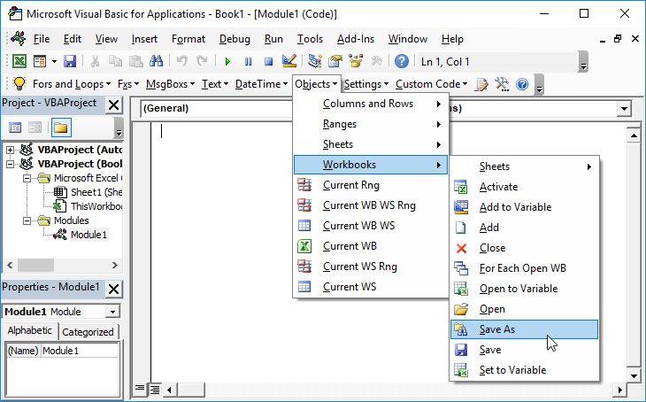646x402 pixels.
Task: Click the View Microsoft Excel icon
Action: 19,61
